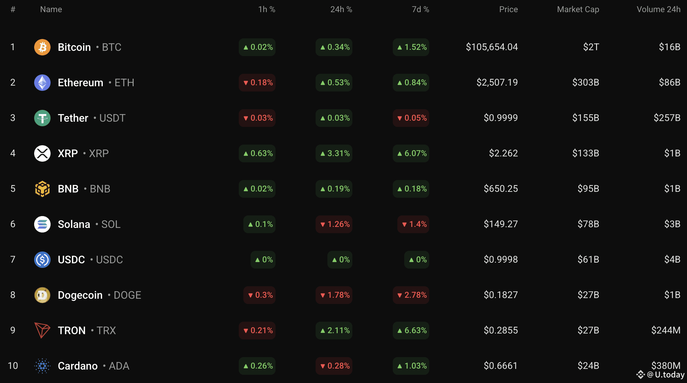Click the TRON red triangle icon
This screenshot has height=383, width=687.
(42, 331)
